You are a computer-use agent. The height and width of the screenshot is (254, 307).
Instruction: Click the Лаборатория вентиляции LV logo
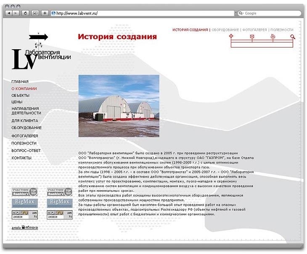[41, 51]
